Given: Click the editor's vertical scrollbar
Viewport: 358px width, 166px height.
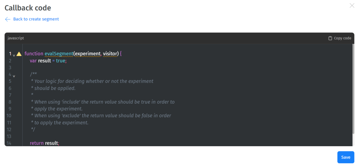Looking at the screenshot, I should 353,94.
